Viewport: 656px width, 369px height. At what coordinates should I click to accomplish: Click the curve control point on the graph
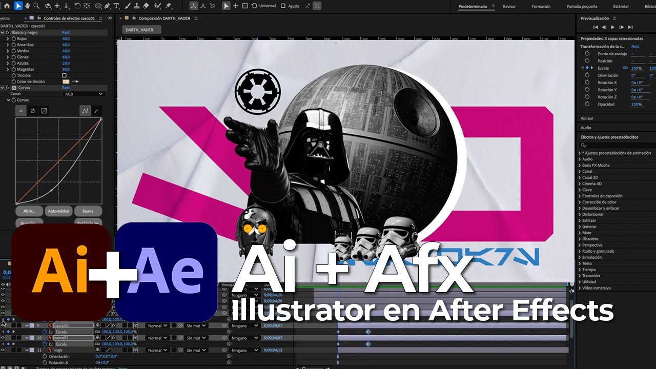point(51,190)
